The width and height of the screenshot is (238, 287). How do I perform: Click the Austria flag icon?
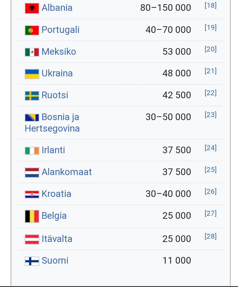[32, 239]
